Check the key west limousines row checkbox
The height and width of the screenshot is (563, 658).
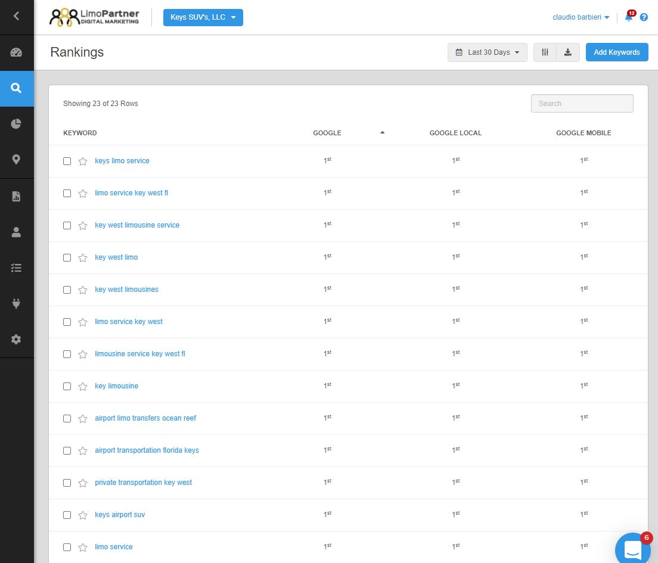(67, 290)
